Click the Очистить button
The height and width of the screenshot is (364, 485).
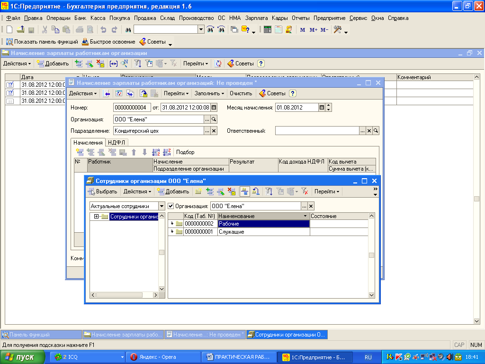(241, 93)
